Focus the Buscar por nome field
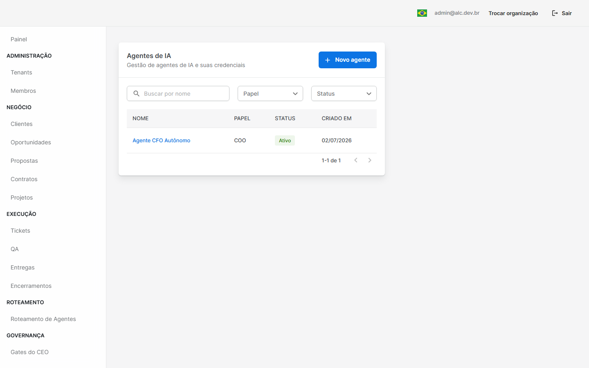Screen dimensions: 589x368 pos(178,94)
